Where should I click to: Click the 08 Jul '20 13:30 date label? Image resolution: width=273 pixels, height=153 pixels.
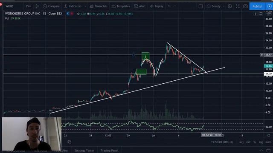tap(212, 135)
